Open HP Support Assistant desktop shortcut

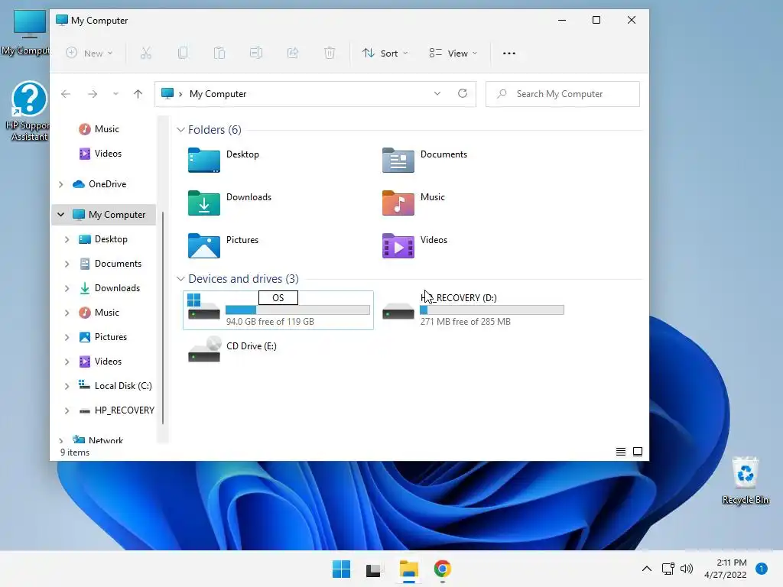click(30, 111)
